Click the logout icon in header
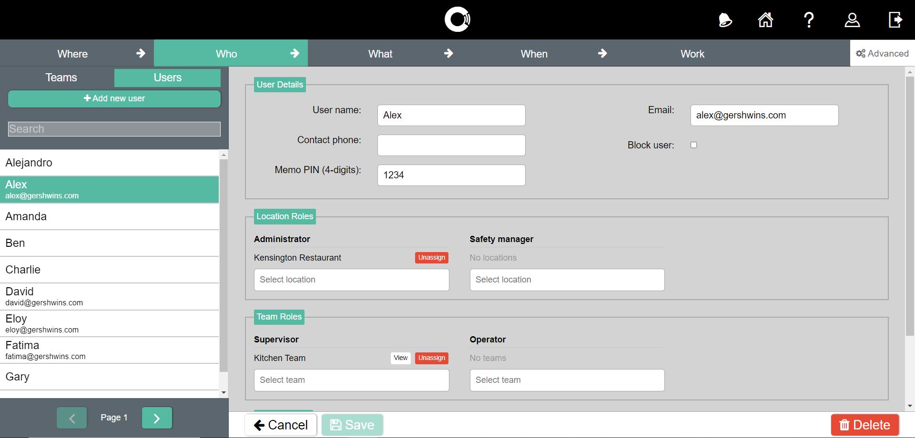The width and height of the screenshot is (915, 438). 895,20
